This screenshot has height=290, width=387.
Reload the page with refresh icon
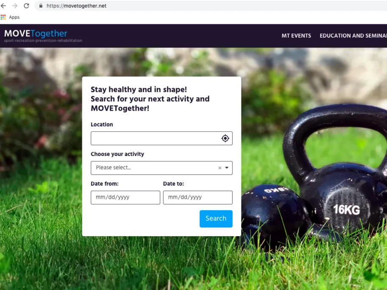click(26, 6)
